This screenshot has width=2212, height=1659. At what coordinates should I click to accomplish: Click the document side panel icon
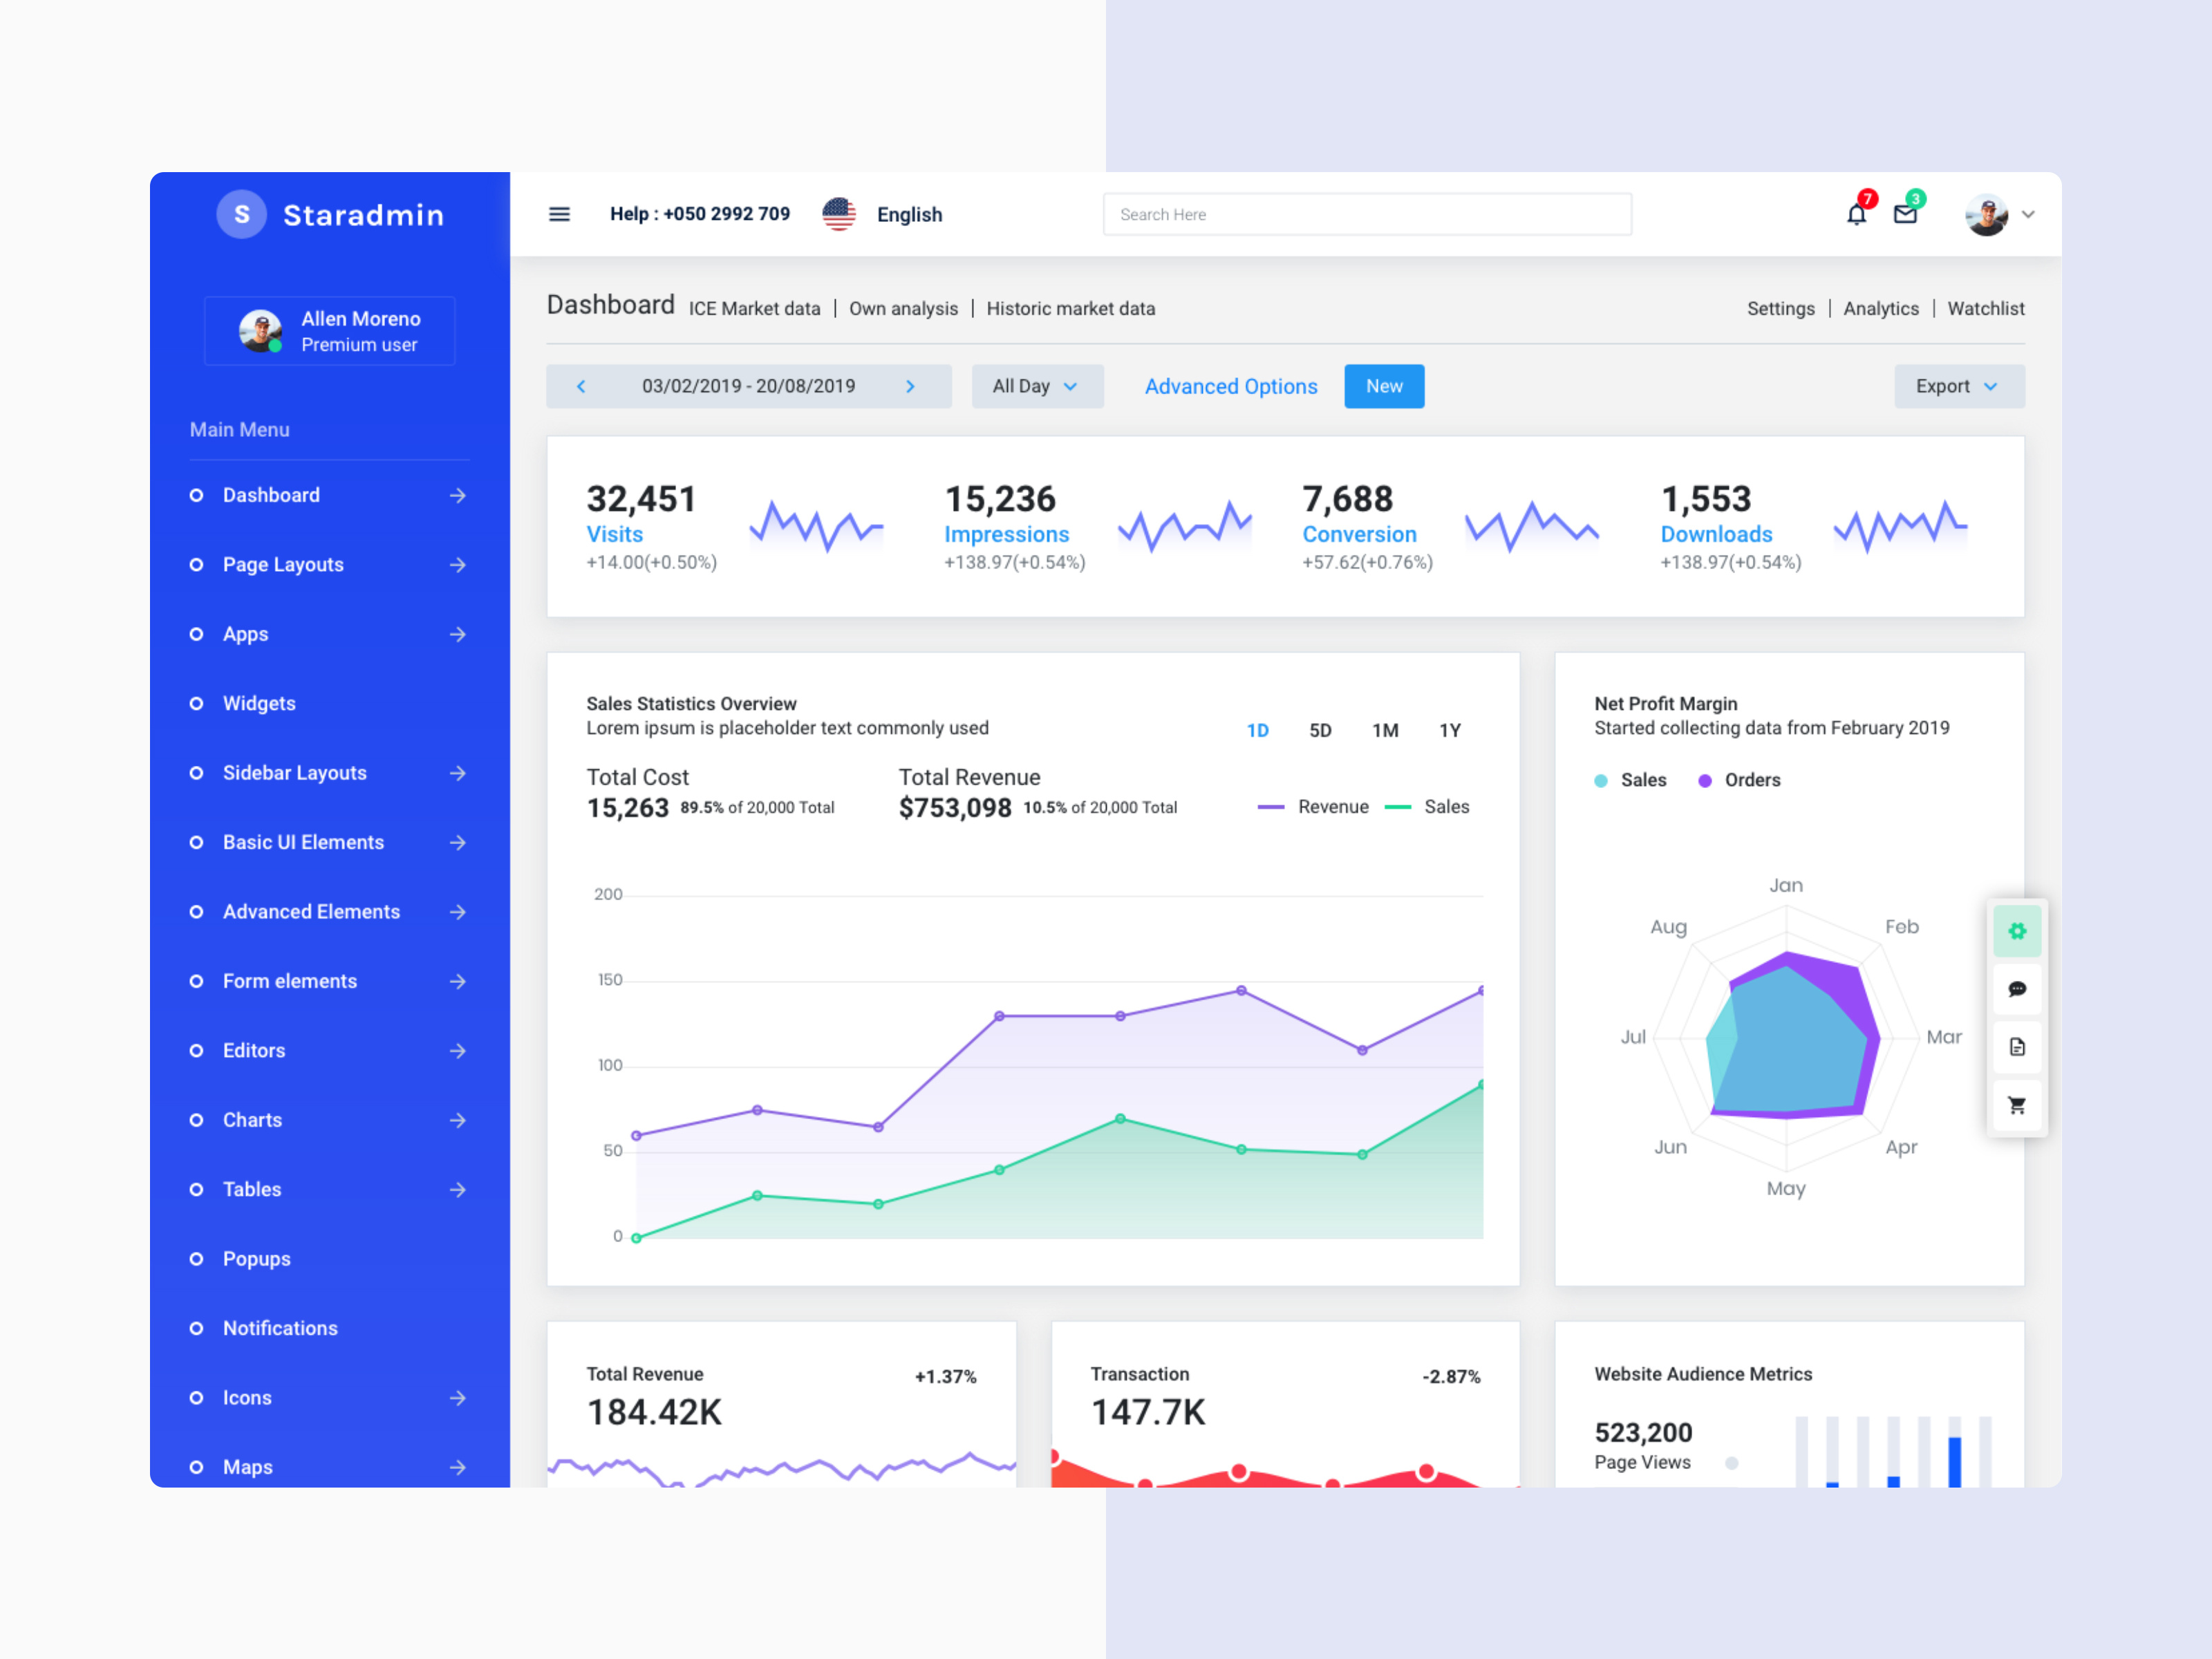pos(2016,1047)
